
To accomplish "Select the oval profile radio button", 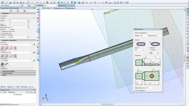I will tap(150, 42).
